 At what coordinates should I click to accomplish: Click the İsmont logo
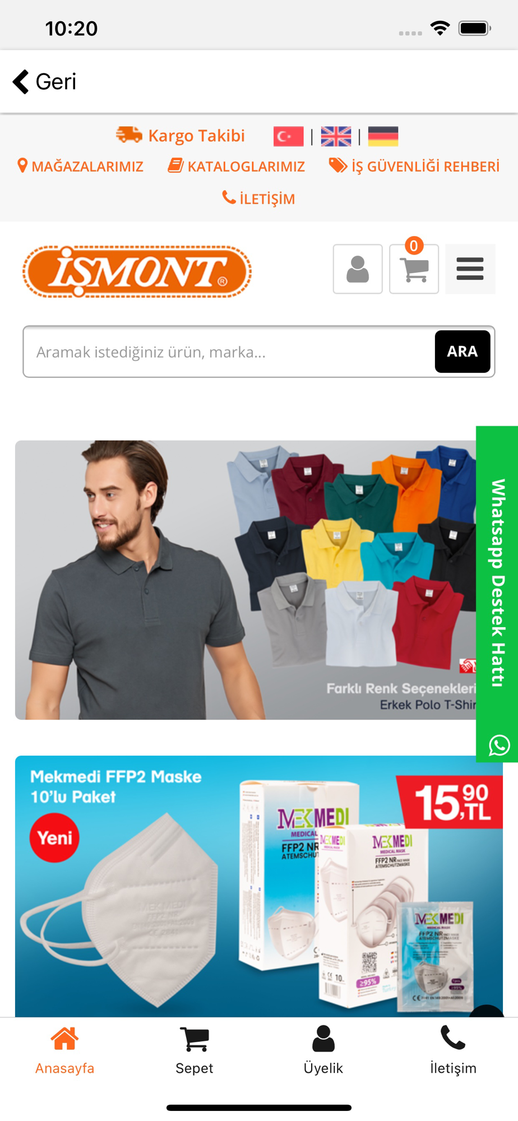(x=137, y=271)
